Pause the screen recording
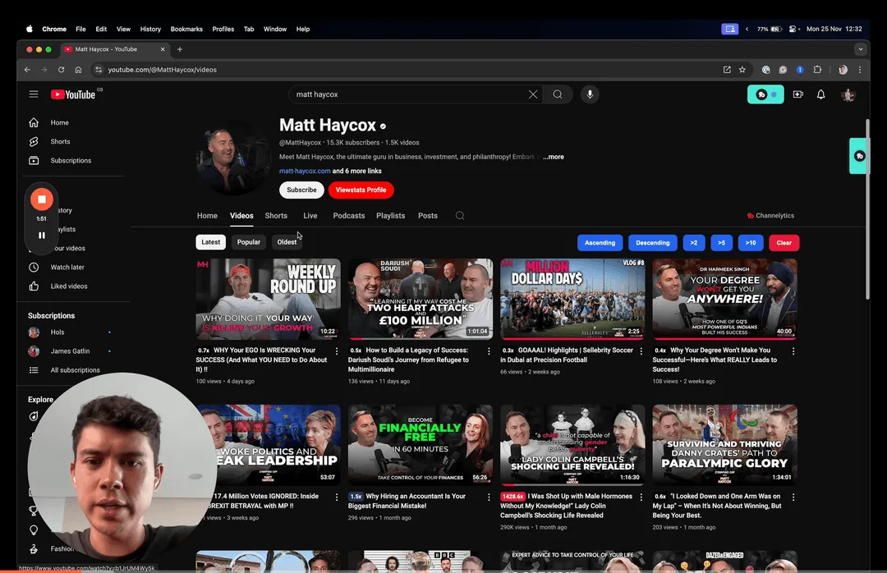This screenshot has height=573, width=887. pos(41,236)
